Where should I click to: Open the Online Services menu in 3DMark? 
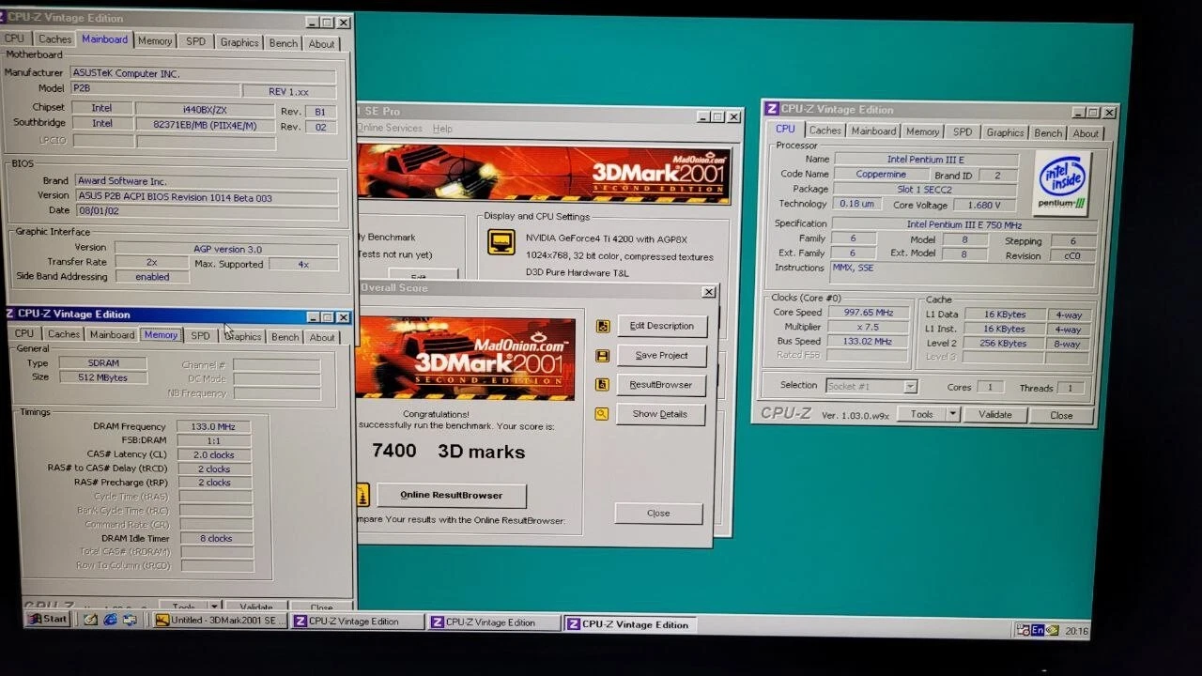[390, 128]
